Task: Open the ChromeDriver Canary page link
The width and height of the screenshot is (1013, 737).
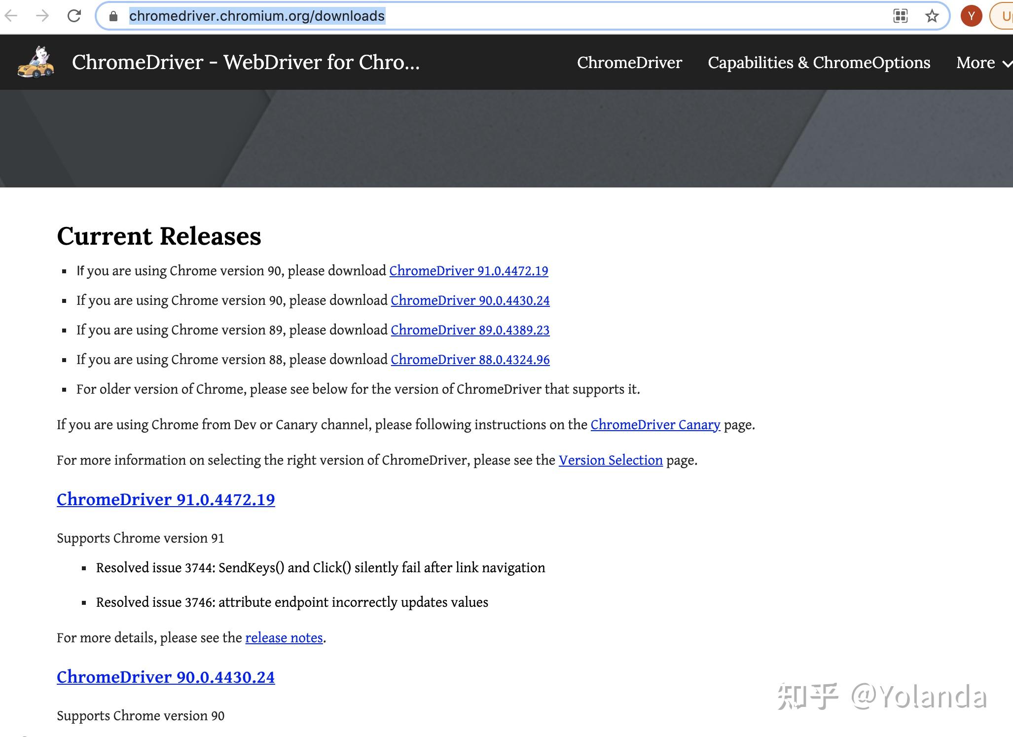Action: (656, 425)
